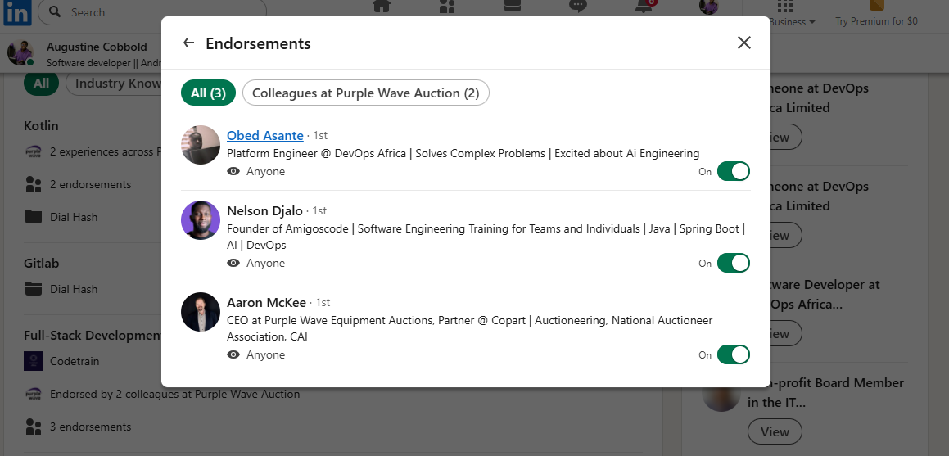The height and width of the screenshot is (456, 949).
Task: Click the Kotlin skill heading
Action: 41,126
